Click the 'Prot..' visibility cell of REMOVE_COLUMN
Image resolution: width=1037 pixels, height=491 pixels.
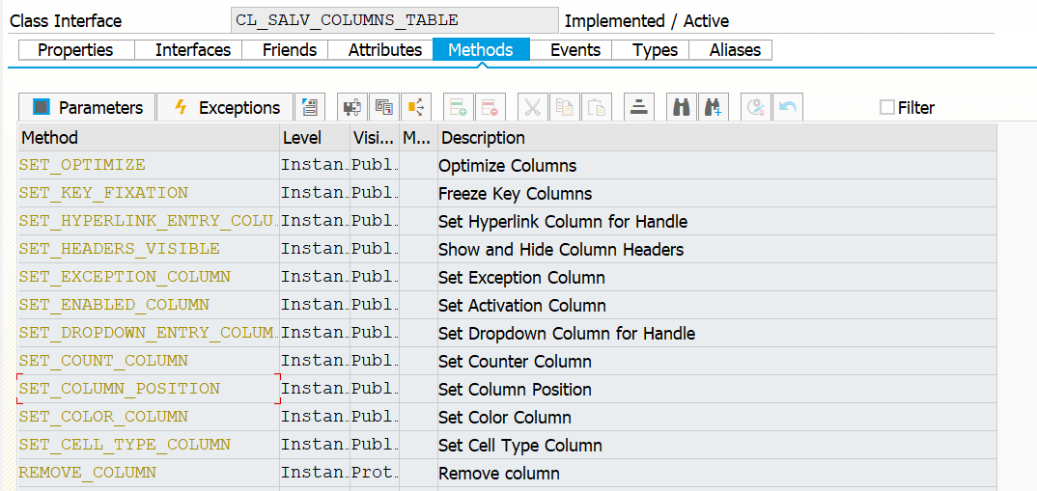point(375,474)
